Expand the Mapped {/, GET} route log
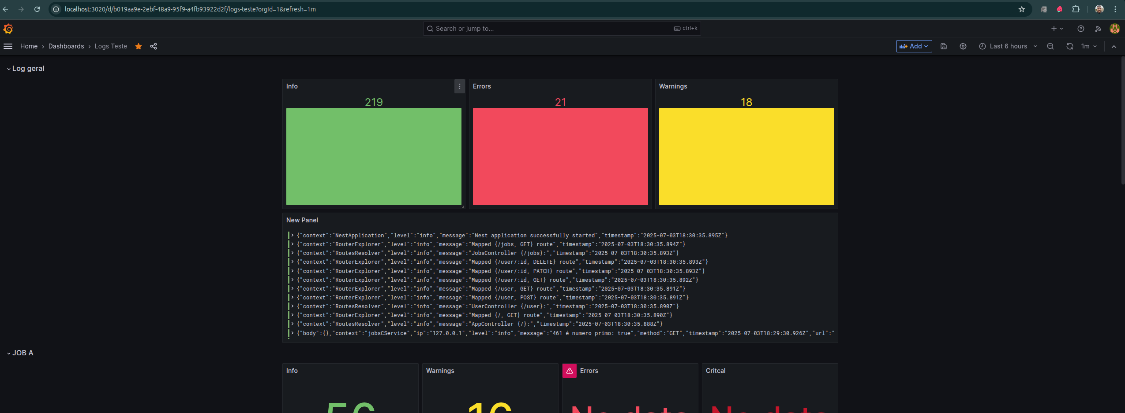The image size is (1125, 413). (x=292, y=315)
